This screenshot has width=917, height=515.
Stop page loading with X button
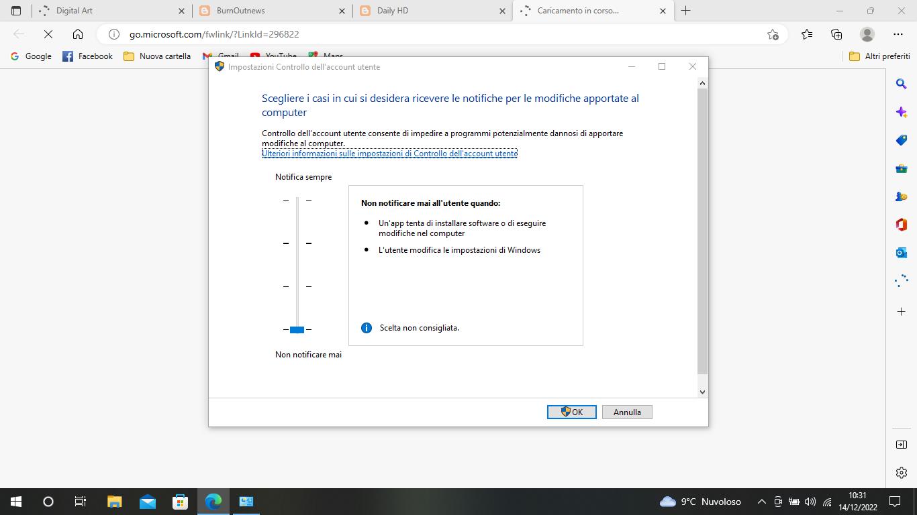(x=48, y=34)
